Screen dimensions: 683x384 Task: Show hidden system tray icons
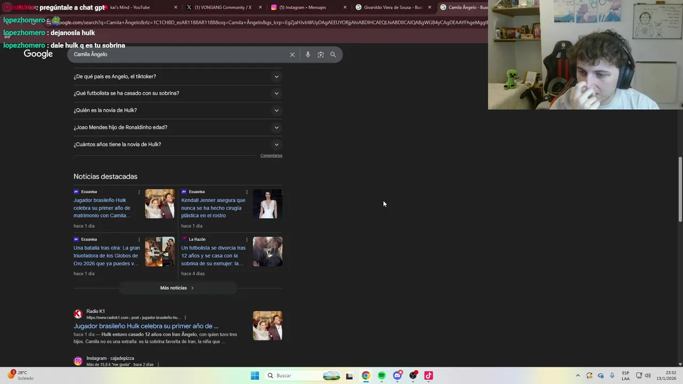[x=578, y=375]
